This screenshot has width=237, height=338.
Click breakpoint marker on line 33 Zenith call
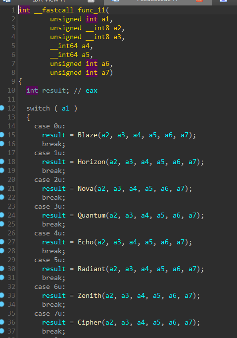click(2, 295)
